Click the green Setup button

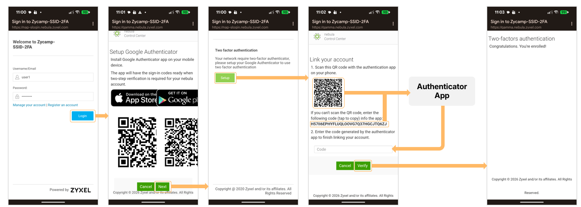[x=225, y=78]
